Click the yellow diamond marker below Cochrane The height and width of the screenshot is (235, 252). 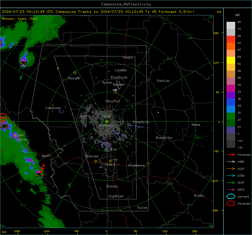click(x=96, y=161)
